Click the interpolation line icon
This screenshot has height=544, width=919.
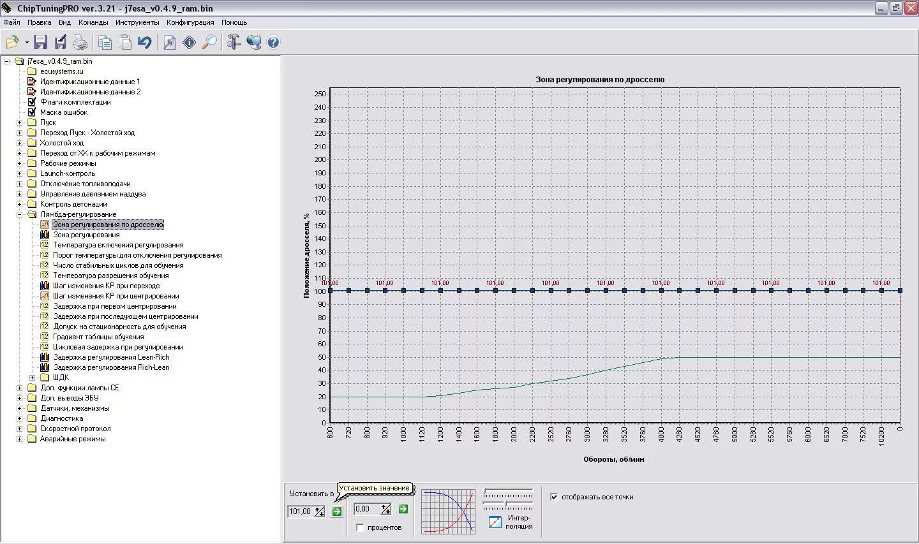click(495, 522)
